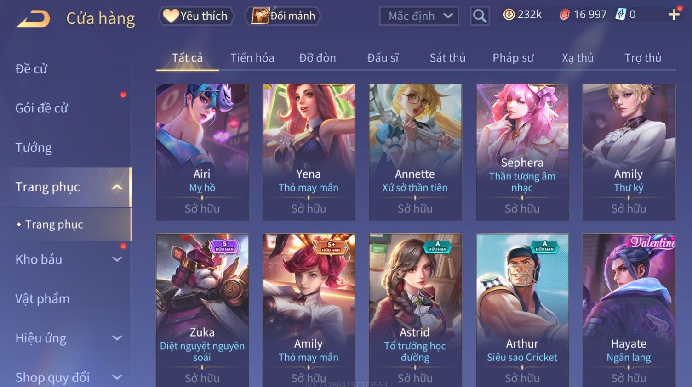
Task: Open Gói đề cử in sidebar
Action: [41, 108]
